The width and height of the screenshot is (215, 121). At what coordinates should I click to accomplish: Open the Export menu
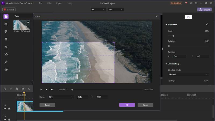click(59, 3)
